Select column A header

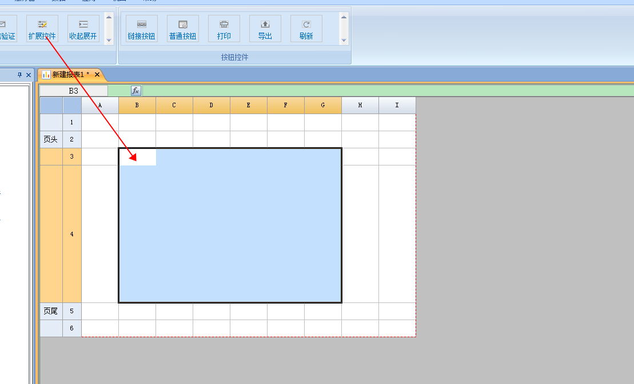(x=100, y=106)
